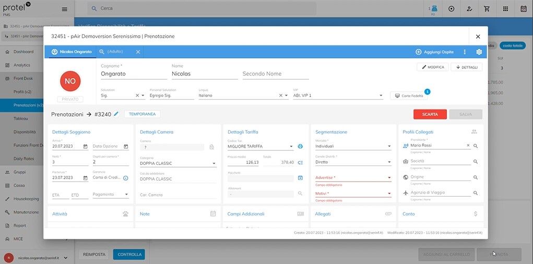Screen dimensions: 533x264
Task: Click the print icon beside Migliore Tariffa
Action: (x=300, y=147)
